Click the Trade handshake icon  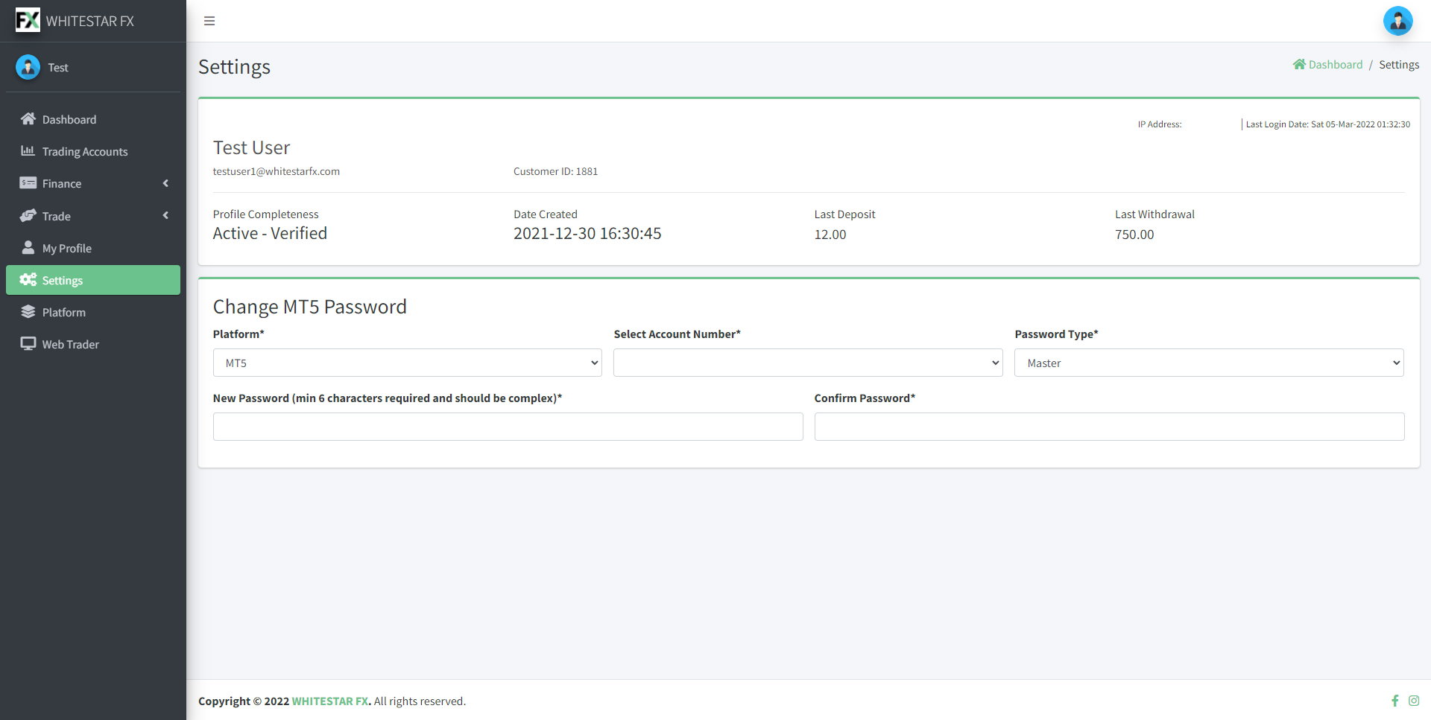pos(28,215)
